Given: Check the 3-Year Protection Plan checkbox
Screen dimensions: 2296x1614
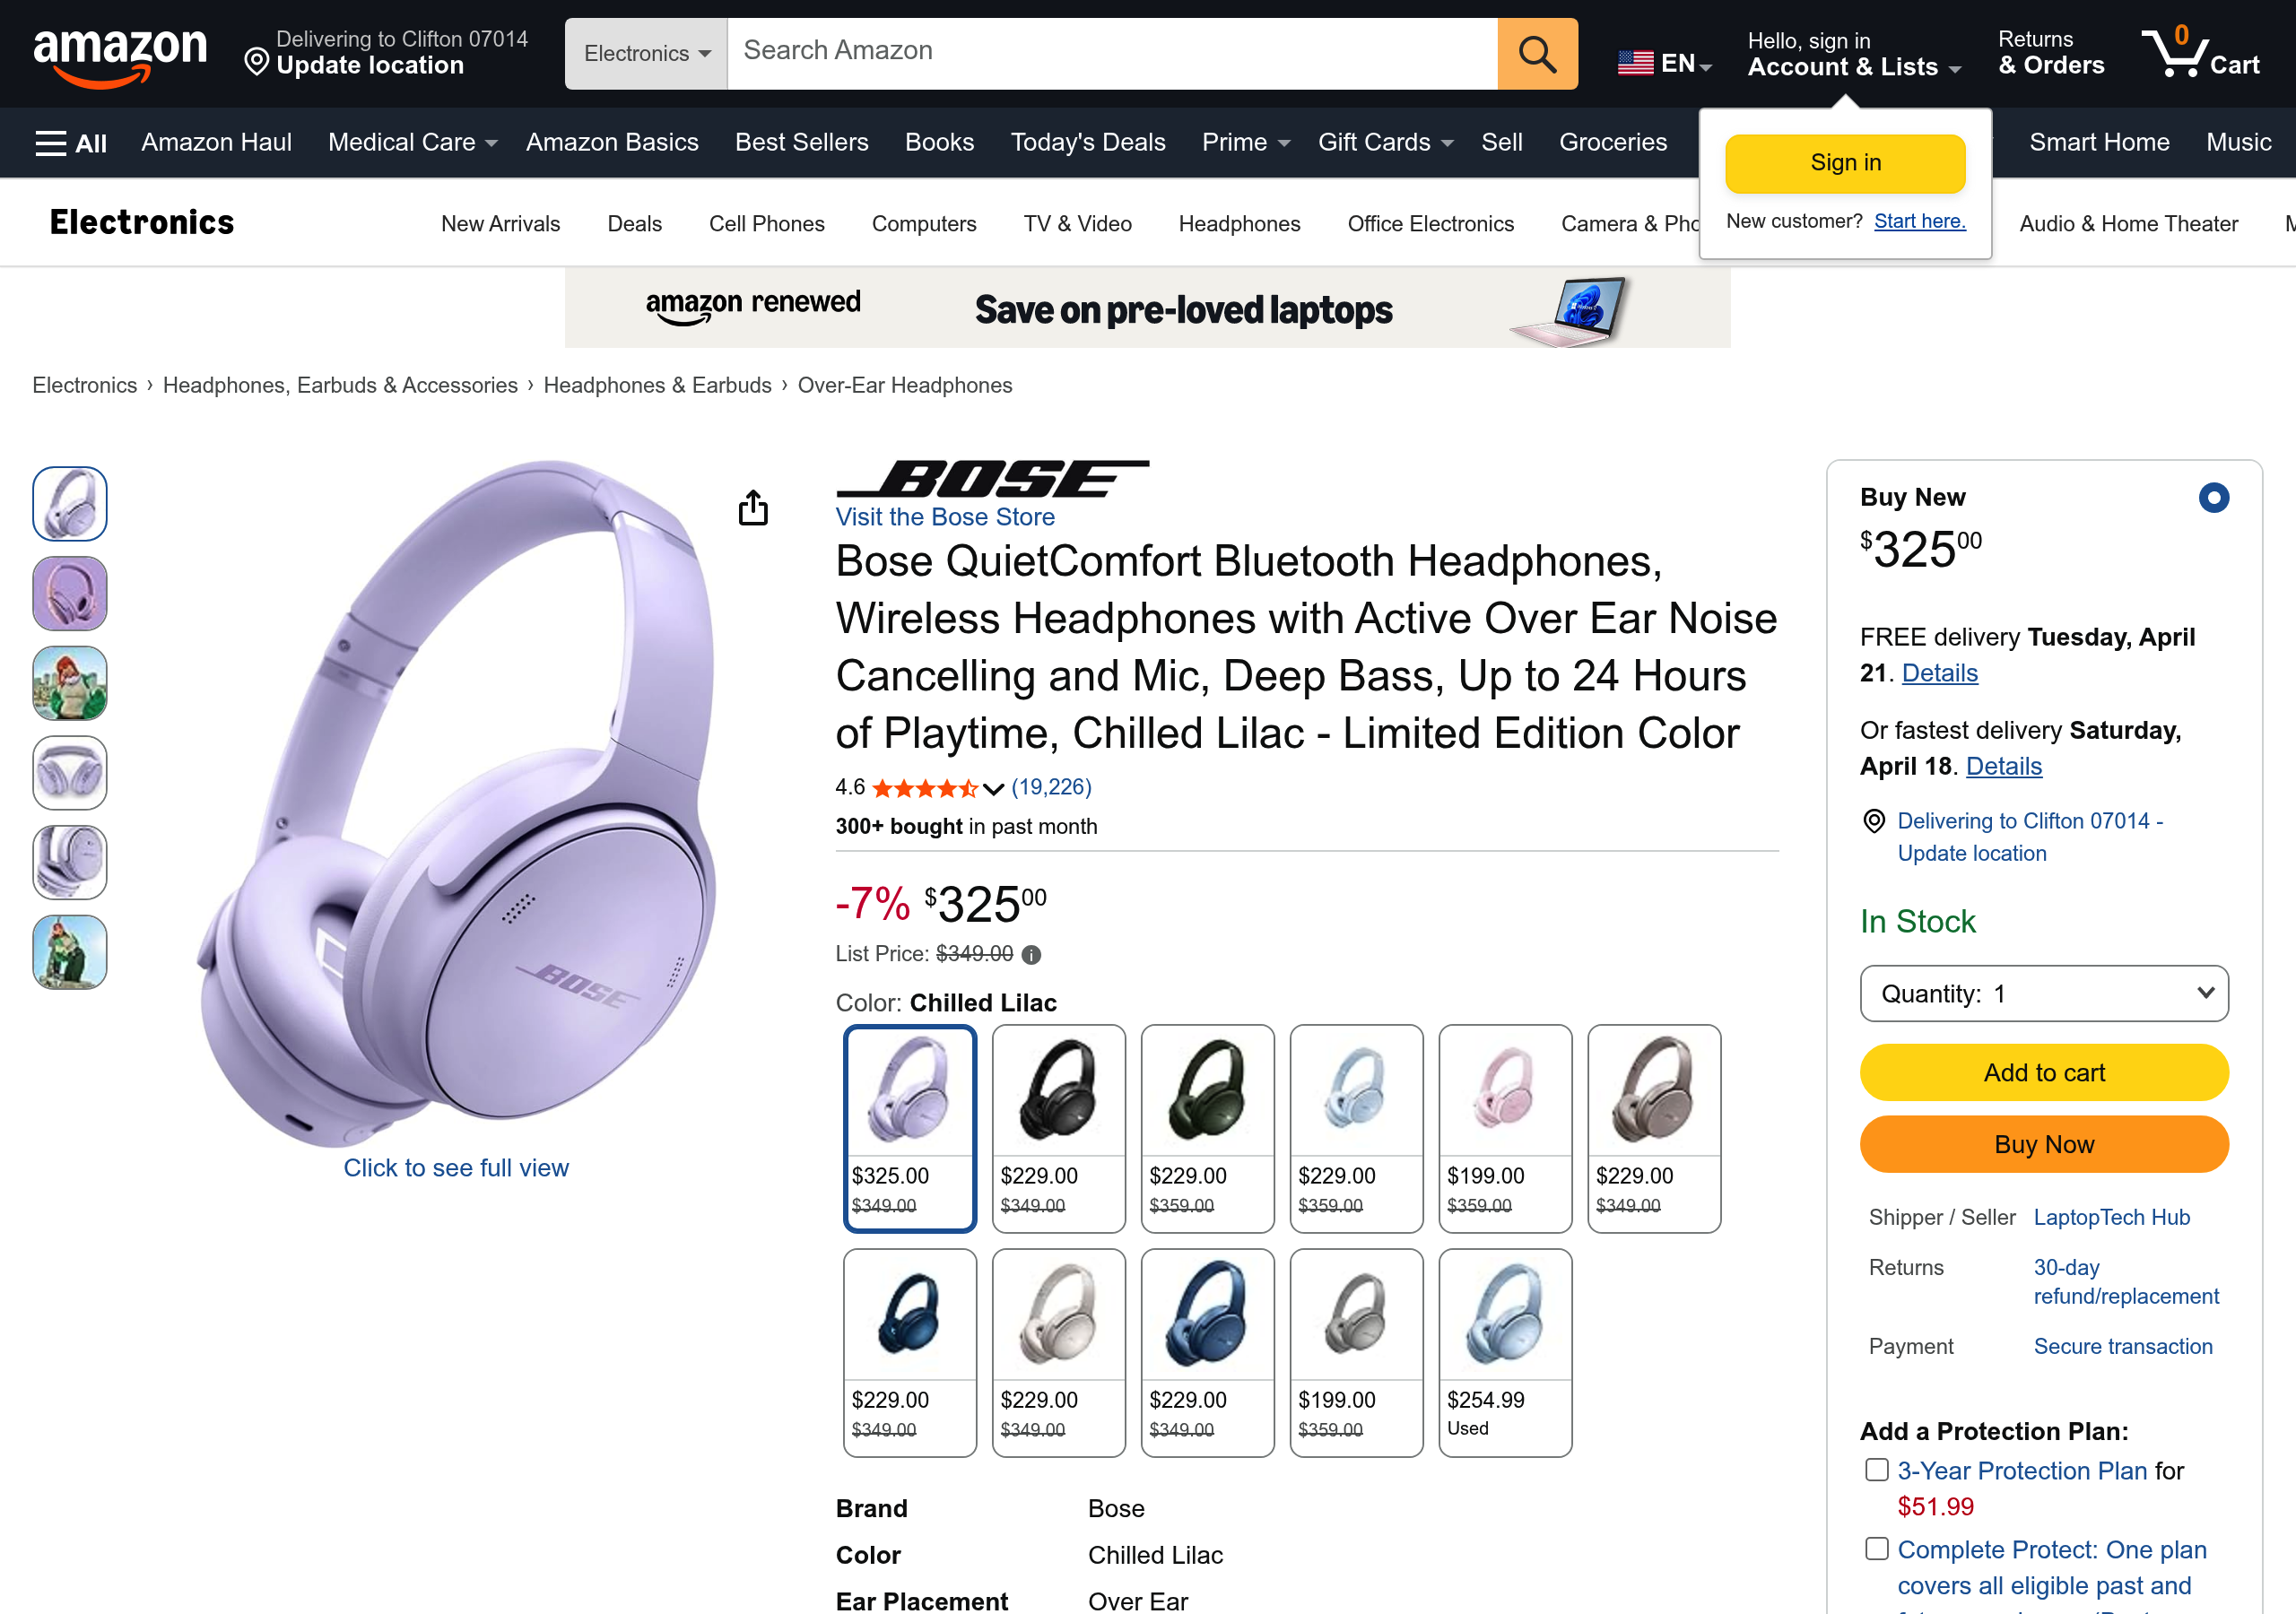Looking at the screenshot, I should 1876,1470.
